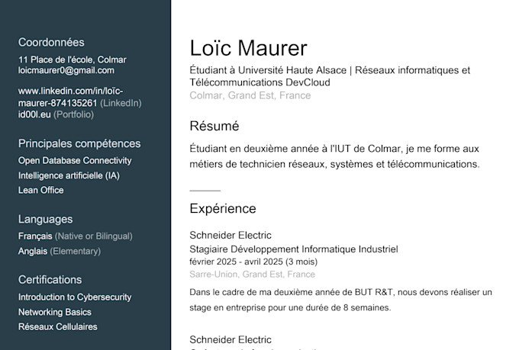The image size is (519, 350).
Task: Open the id00l.eu portfolio link
Action: 34,114
